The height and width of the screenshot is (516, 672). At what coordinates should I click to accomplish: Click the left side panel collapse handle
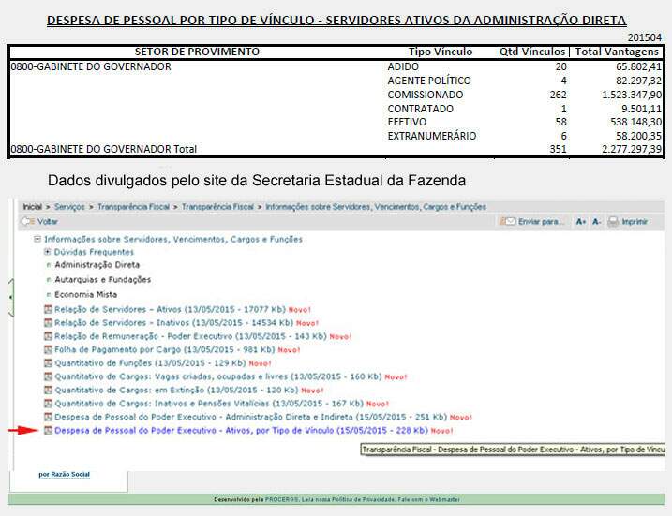coord(11,296)
